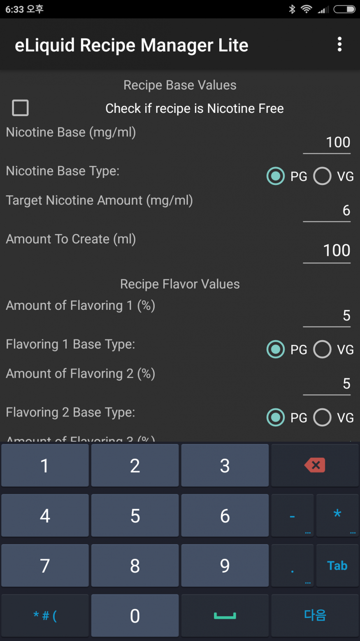Focus the Target Nicotine Amount field

(x=327, y=211)
